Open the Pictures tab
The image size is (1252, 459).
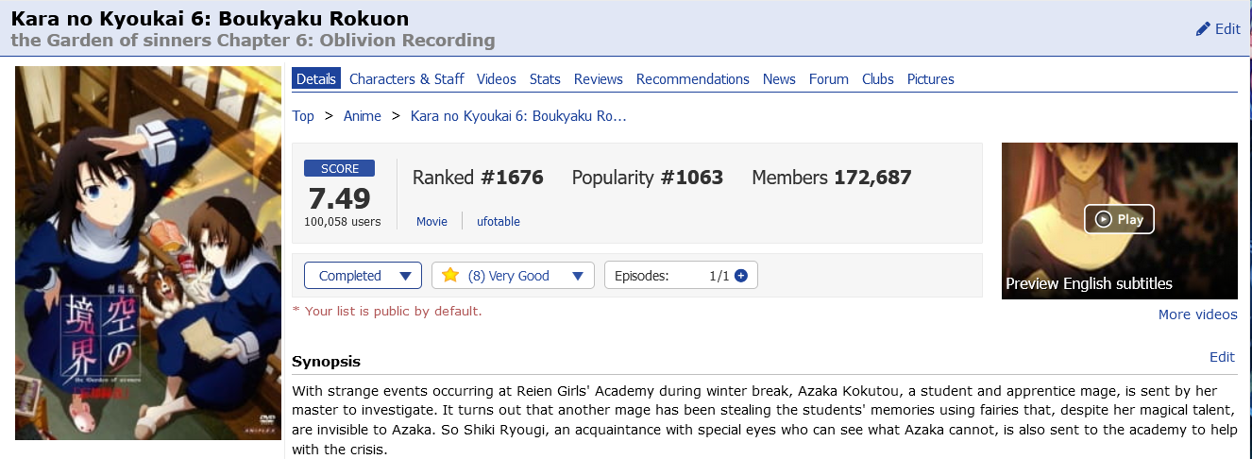click(930, 79)
